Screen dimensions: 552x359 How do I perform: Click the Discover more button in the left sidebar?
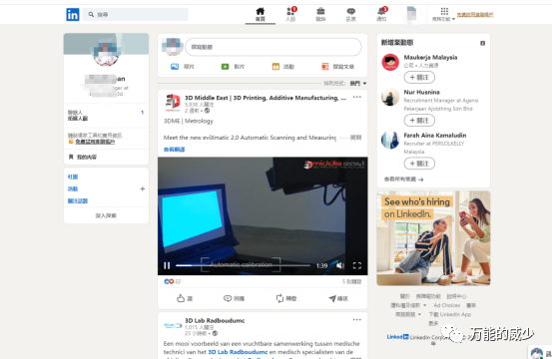pos(106,215)
